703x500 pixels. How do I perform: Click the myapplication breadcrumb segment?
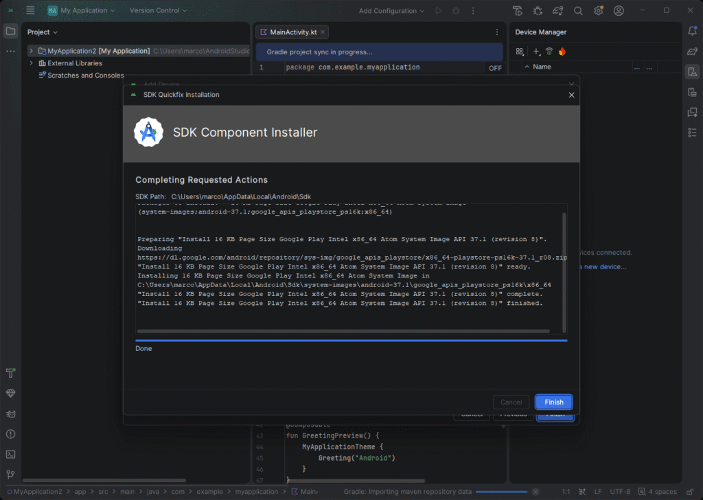click(x=257, y=492)
